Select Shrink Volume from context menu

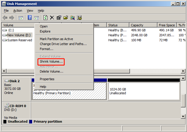point(51,62)
